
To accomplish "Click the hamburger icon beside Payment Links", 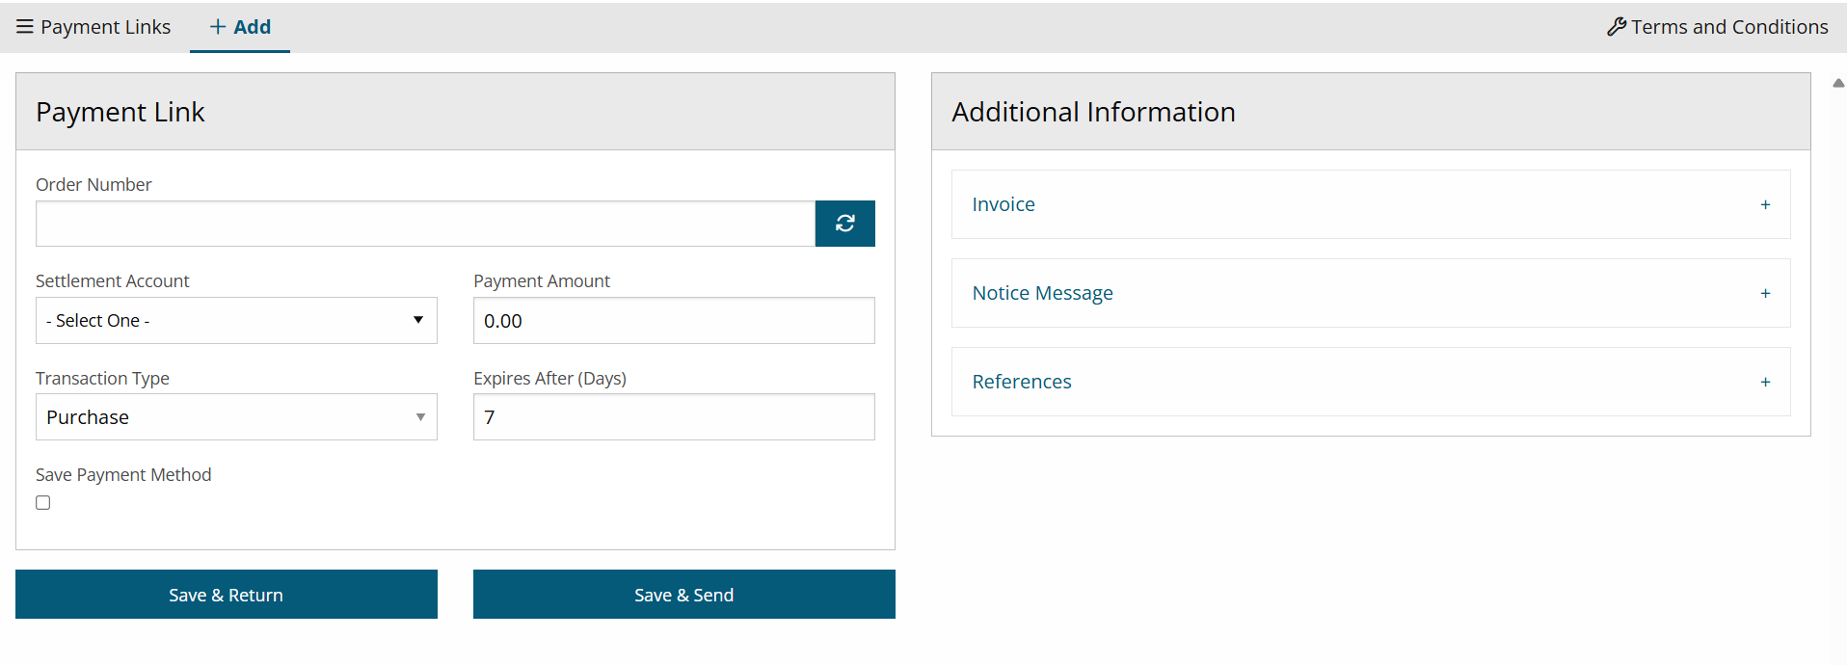I will click(x=25, y=27).
